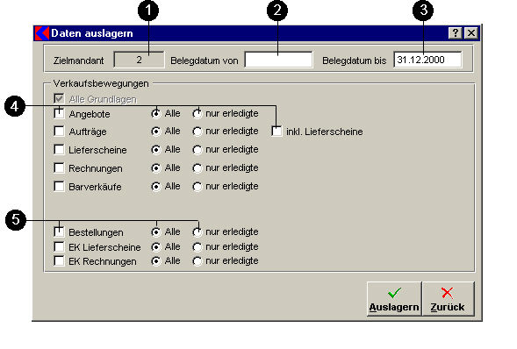
Task: Focus the Zielmandant field
Action: 139,60
